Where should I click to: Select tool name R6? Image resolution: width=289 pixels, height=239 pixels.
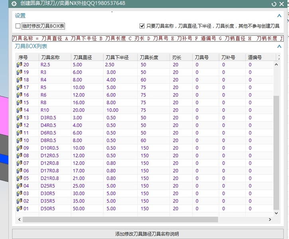(x=43, y=95)
